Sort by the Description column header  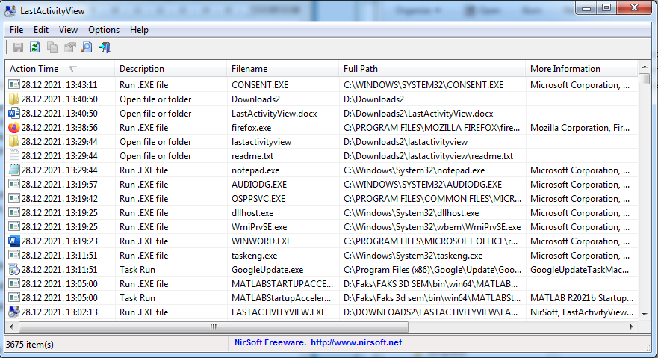click(170, 69)
